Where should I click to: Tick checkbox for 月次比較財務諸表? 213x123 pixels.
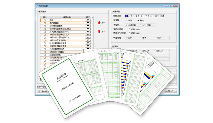coord(45,49)
